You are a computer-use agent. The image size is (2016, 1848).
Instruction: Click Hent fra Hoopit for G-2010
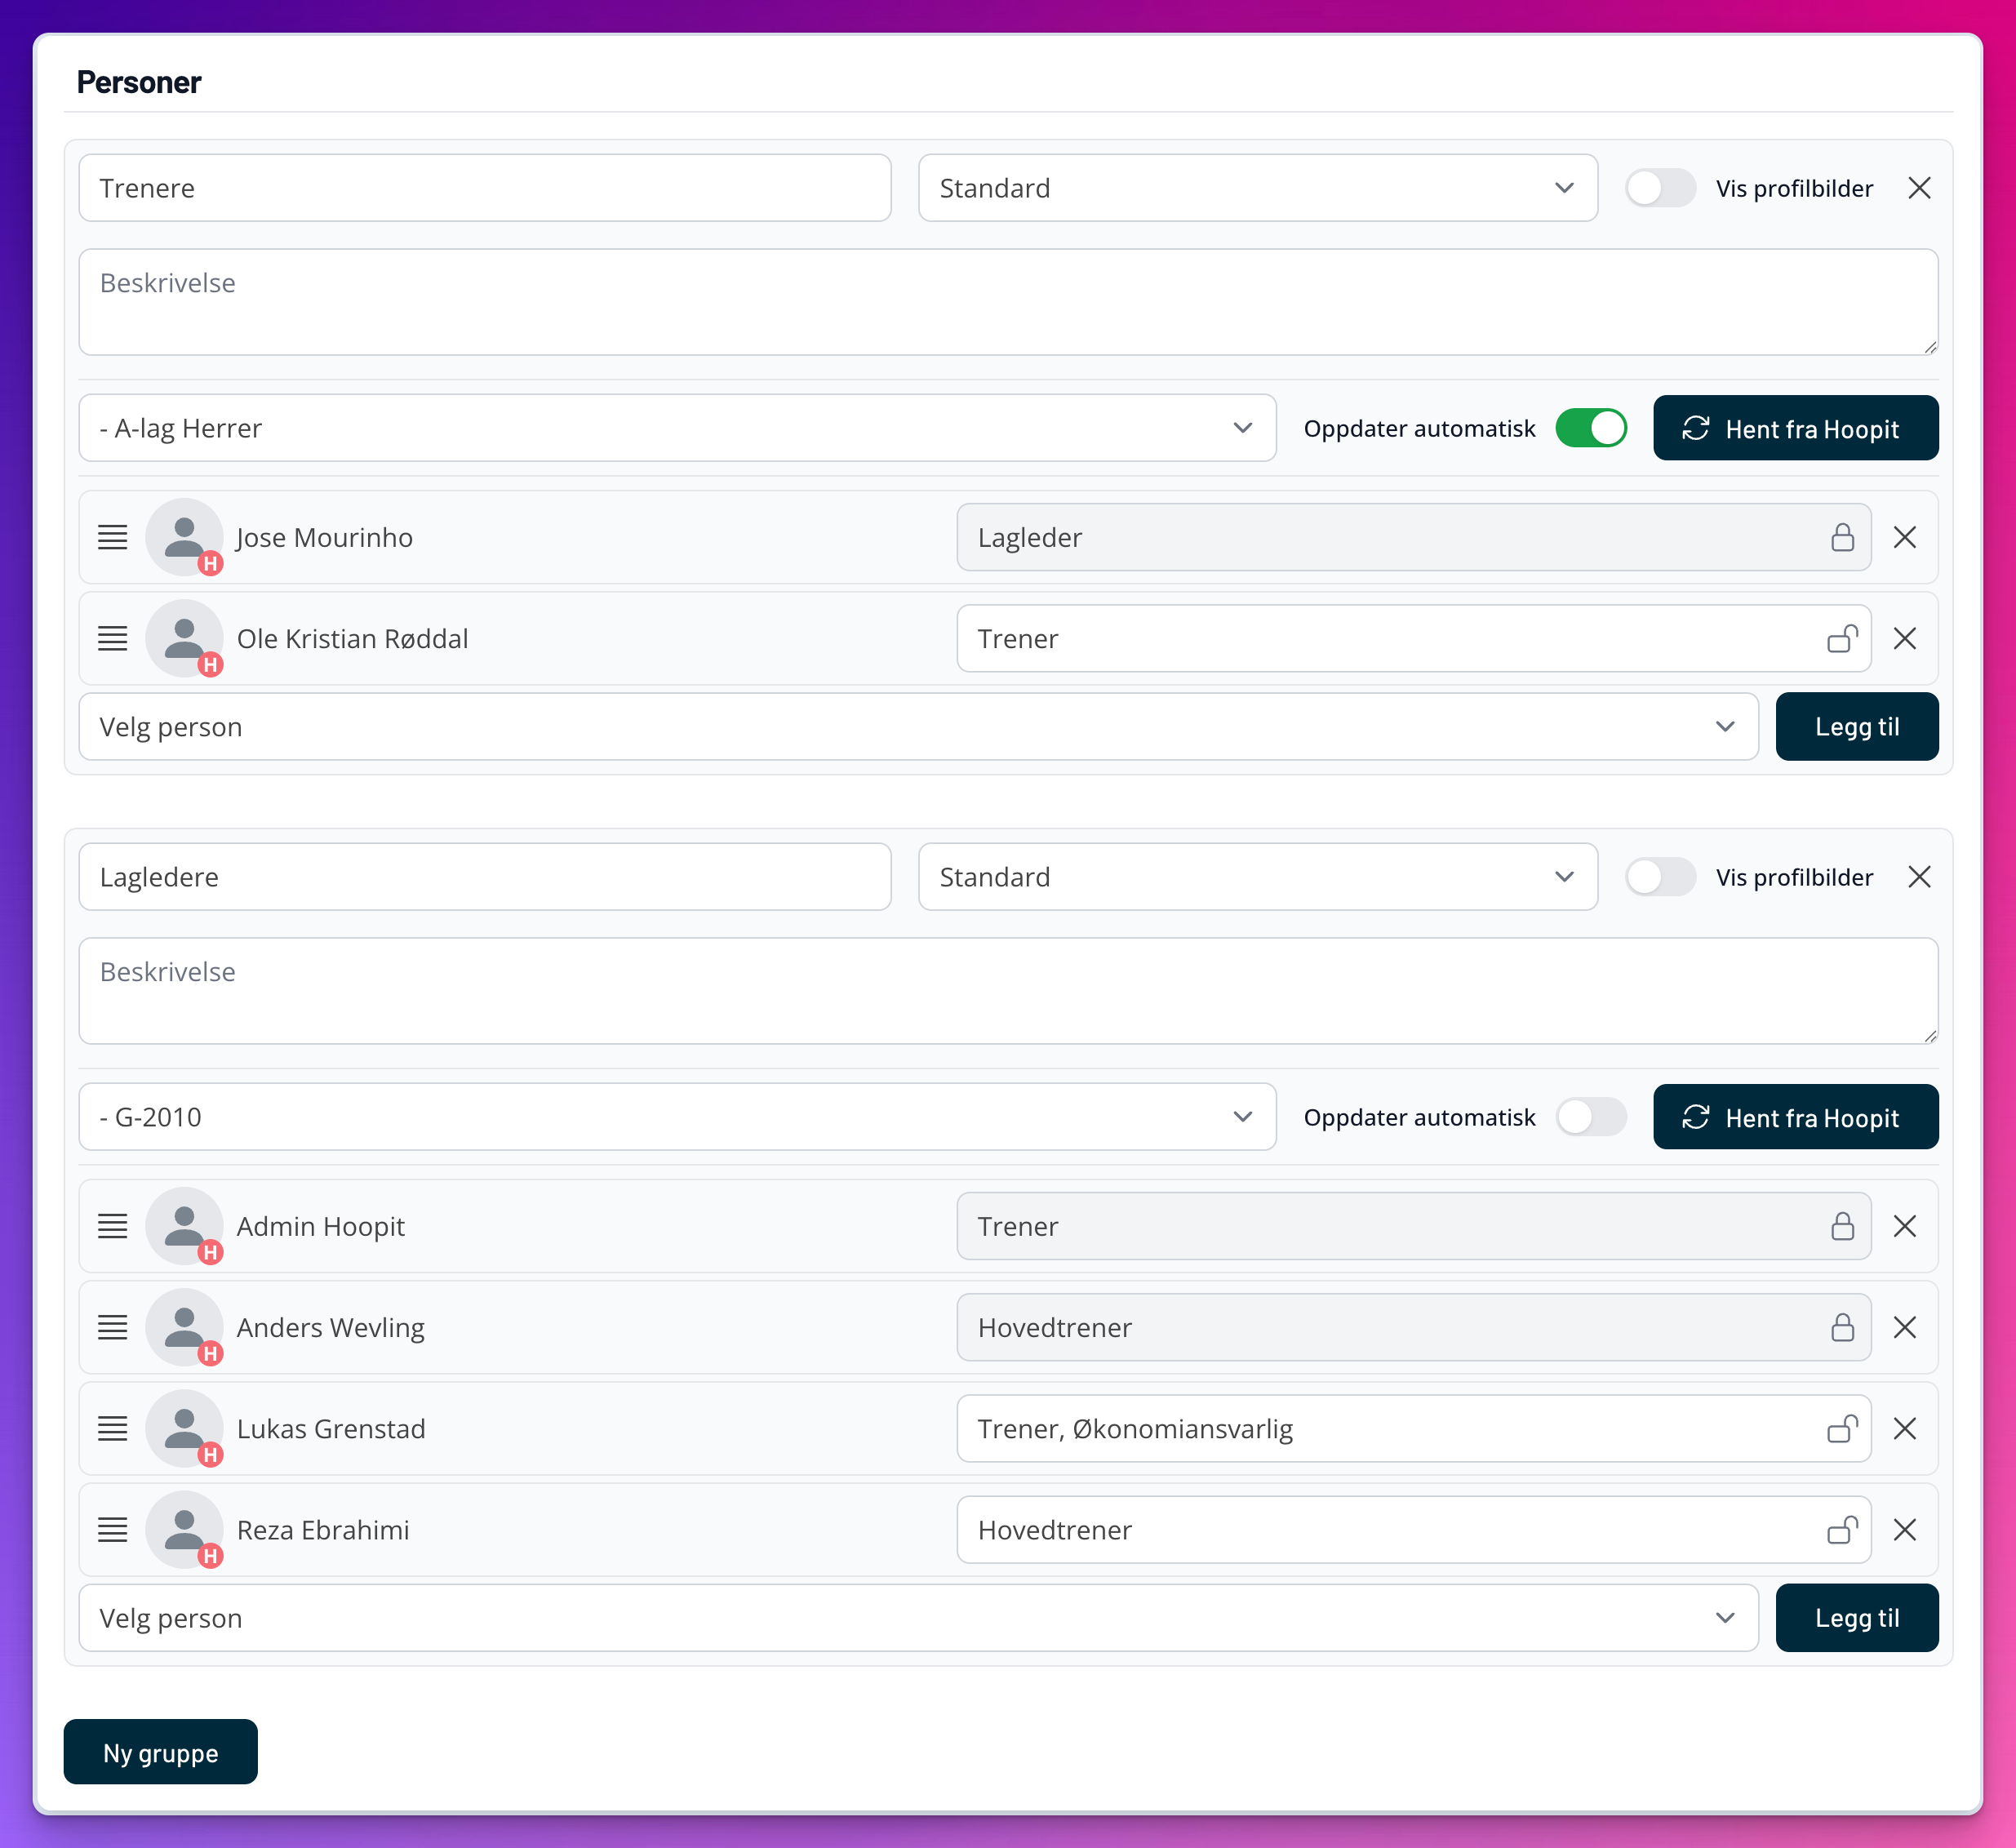coord(1795,1117)
